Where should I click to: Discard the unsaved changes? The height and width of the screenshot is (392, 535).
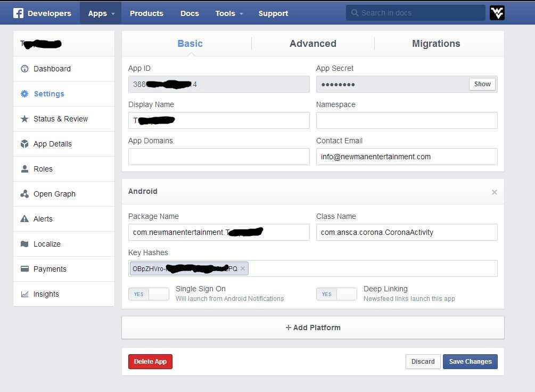tap(423, 362)
